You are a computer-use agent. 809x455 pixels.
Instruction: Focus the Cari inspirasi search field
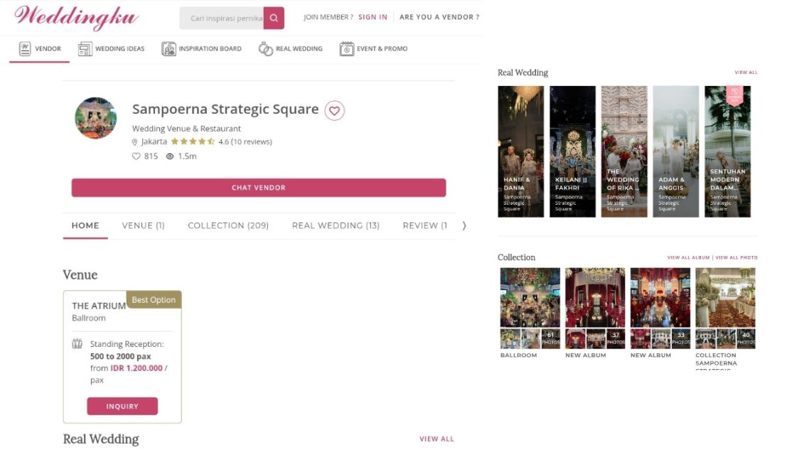pyautogui.click(x=222, y=18)
